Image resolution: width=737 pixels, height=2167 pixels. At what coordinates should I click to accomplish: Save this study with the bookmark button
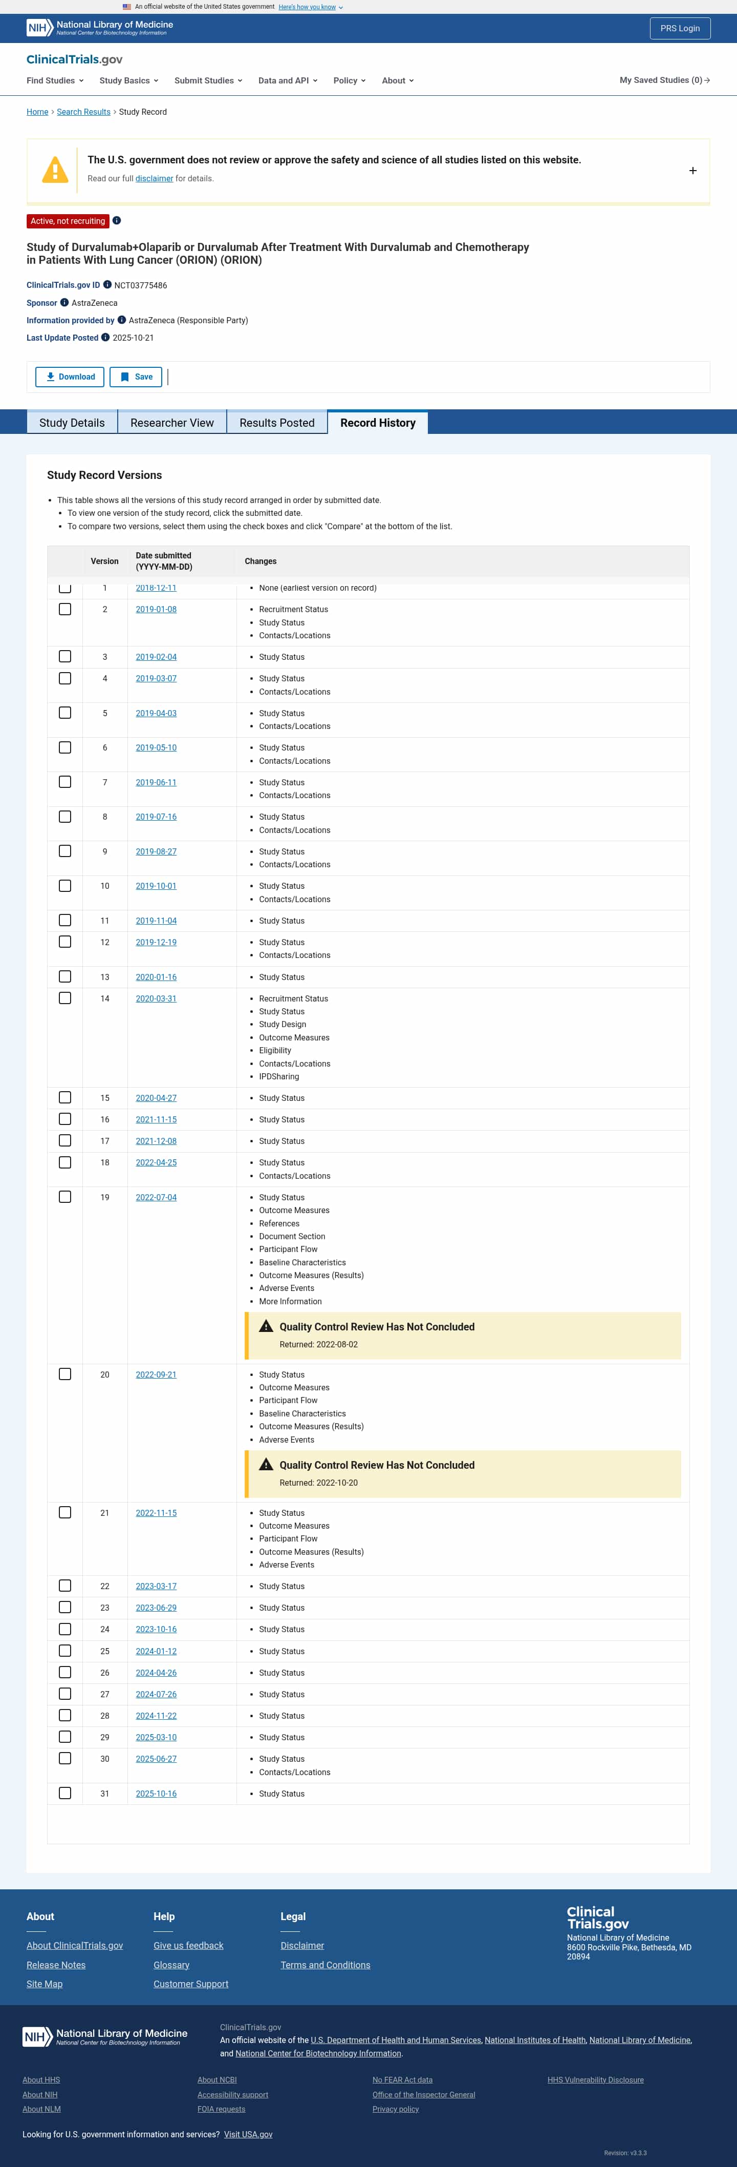pyautogui.click(x=135, y=377)
